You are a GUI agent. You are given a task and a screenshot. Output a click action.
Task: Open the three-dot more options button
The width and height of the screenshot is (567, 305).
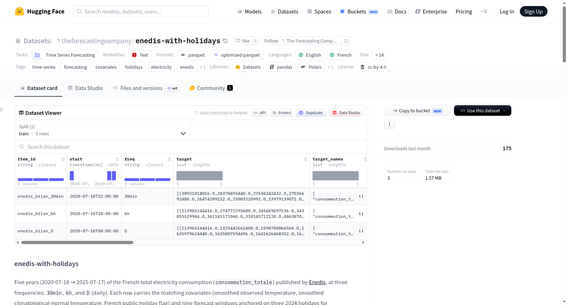[389, 124]
